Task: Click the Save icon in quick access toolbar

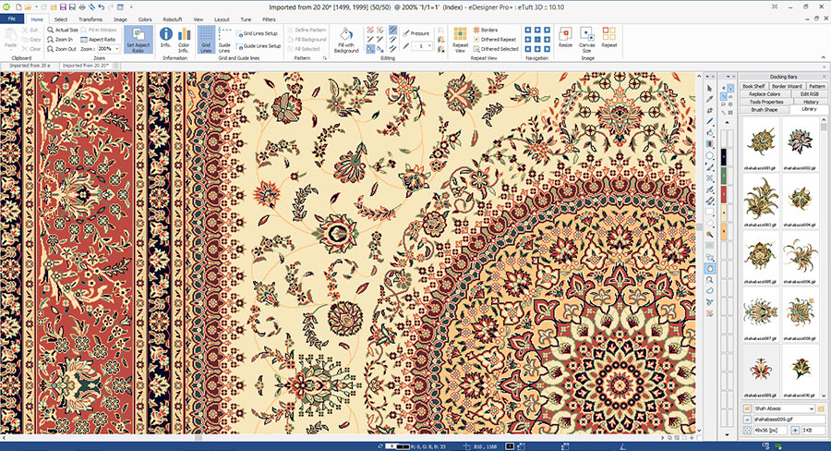Action: tap(63, 7)
